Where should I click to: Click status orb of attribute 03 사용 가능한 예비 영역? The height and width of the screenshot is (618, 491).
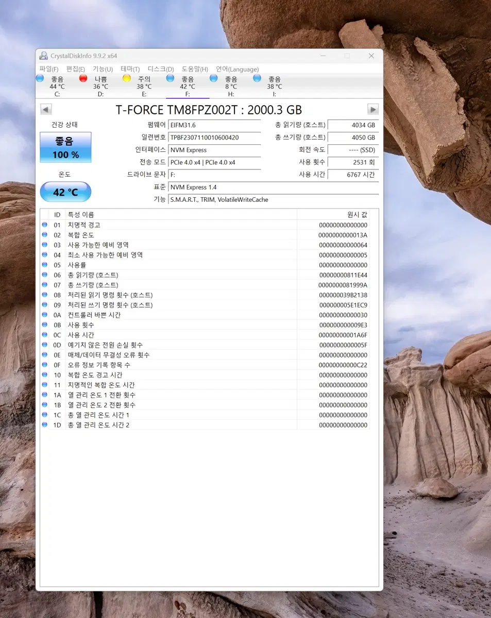tap(45, 245)
